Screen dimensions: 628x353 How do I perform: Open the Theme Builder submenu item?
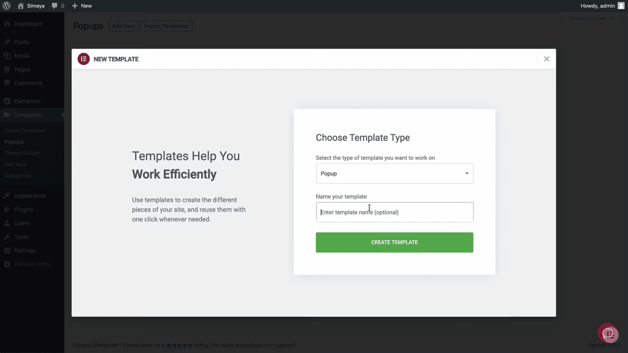[22, 153]
